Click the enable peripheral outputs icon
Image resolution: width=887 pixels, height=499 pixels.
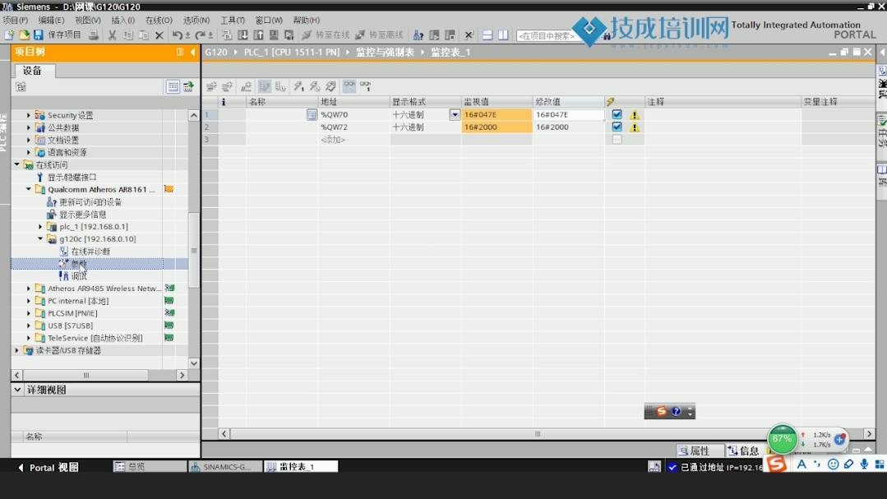[330, 86]
